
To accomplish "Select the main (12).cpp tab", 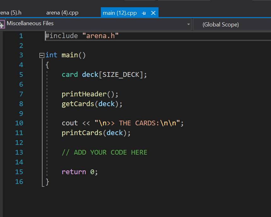I will [120, 13].
